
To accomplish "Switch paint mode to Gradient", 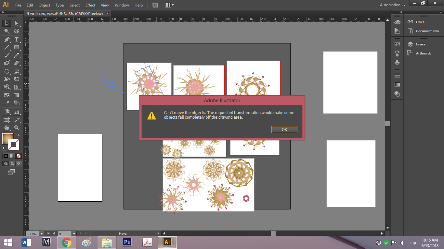I will tap(12, 156).
